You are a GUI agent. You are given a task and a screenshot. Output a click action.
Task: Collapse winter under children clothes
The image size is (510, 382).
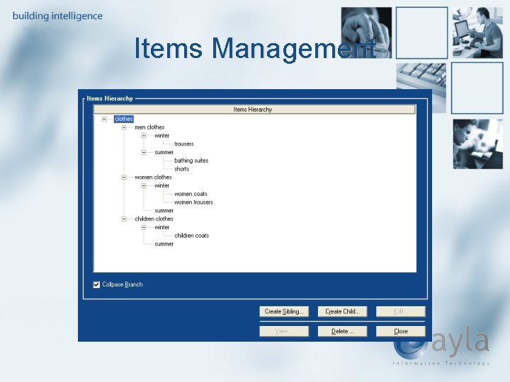[x=144, y=227]
